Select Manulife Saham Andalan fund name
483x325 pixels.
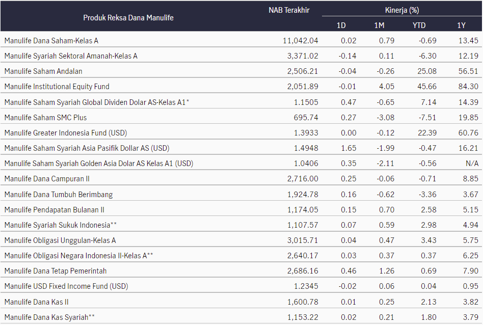click(x=43, y=71)
